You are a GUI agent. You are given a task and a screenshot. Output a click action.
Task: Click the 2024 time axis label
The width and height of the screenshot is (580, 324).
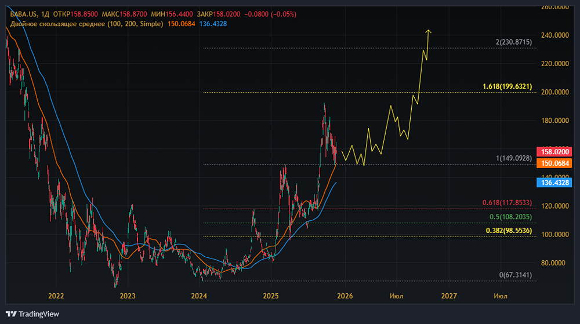pyautogui.click(x=199, y=296)
